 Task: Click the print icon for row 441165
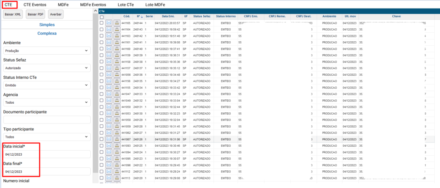[x=116, y=23]
